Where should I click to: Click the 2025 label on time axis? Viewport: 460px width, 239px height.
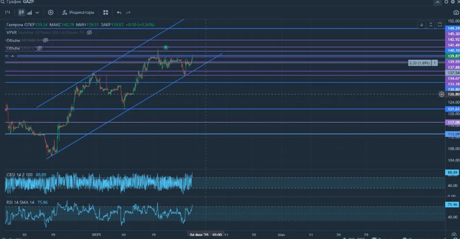[x=96, y=235]
